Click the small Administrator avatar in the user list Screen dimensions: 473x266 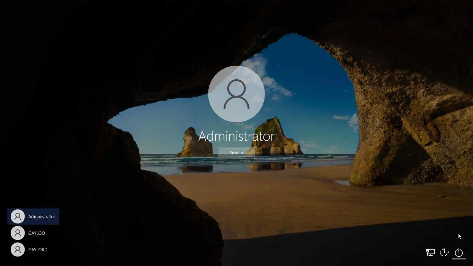click(x=18, y=216)
